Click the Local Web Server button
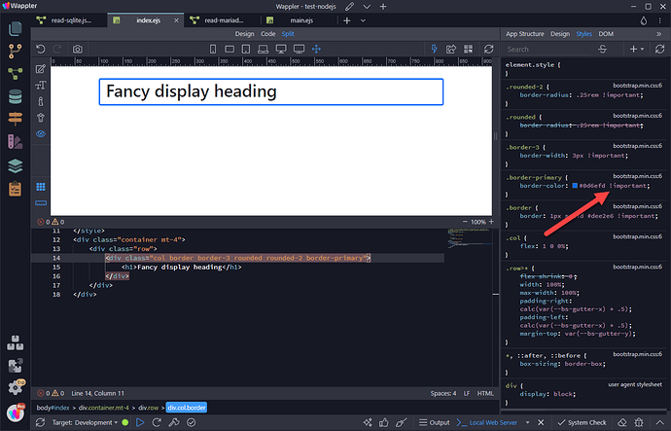The image size is (671, 431). click(x=487, y=422)
